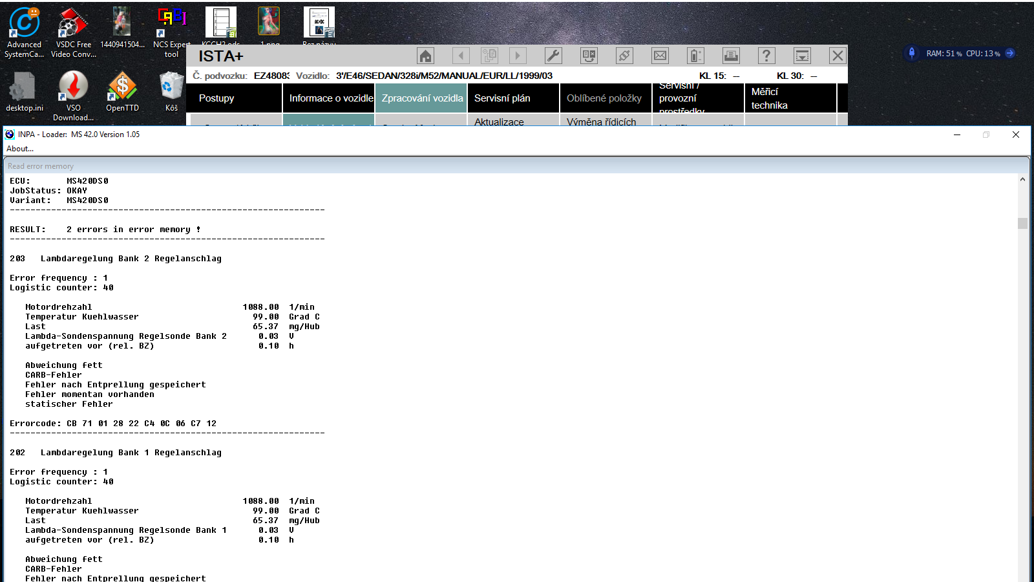
Task: Open the About... menu in INPA
Action: click(20, 149)
